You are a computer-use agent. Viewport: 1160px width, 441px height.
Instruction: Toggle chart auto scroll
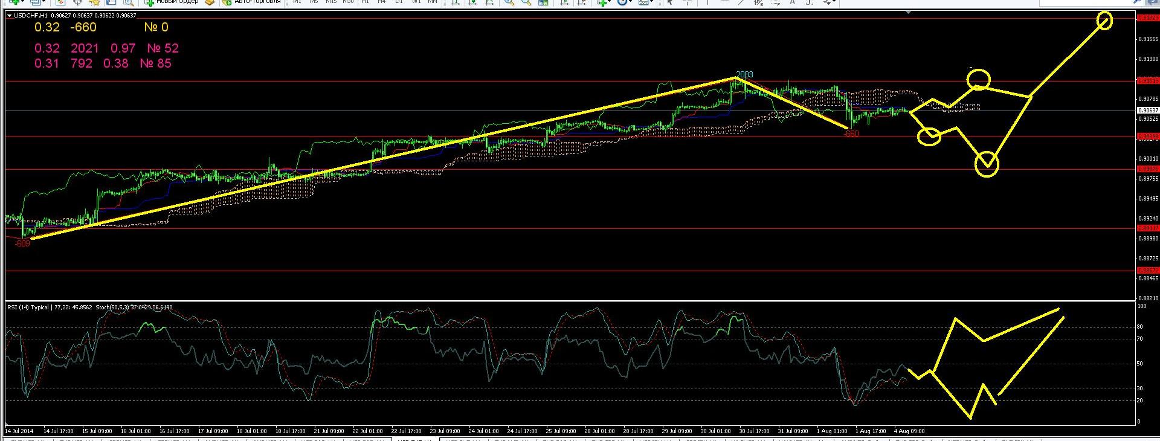tap(564, 2)
